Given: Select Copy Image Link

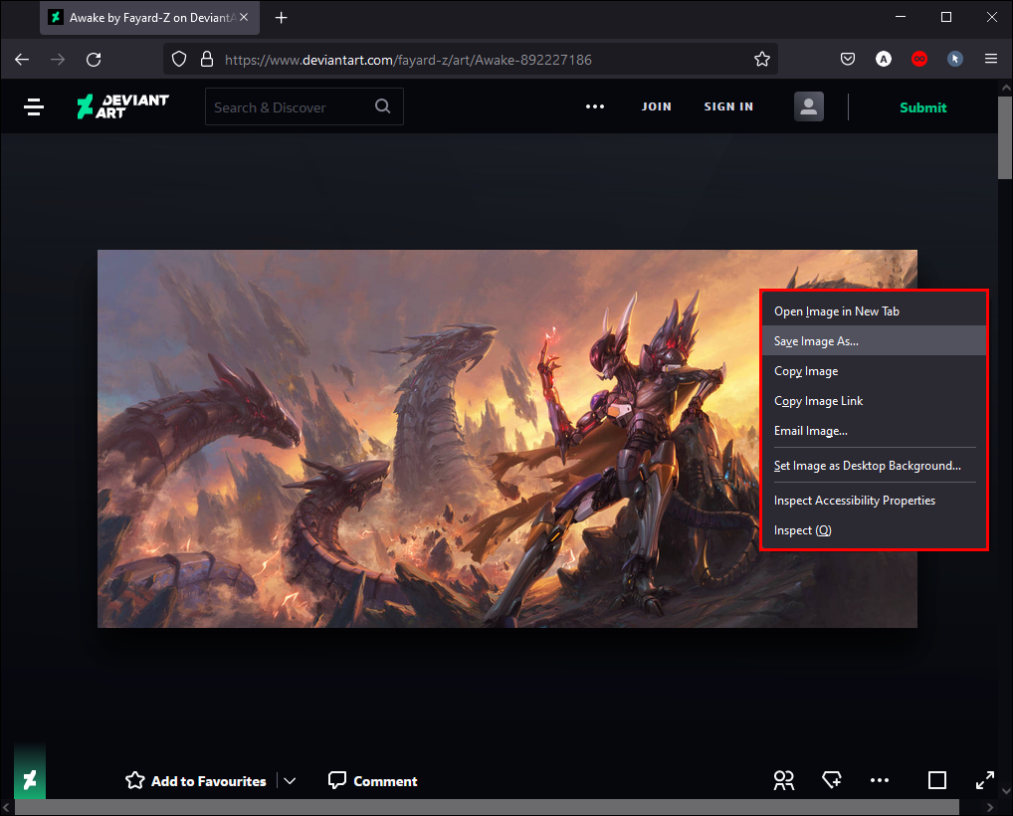Looking at the screenshot, I should [x=874, y=401].
